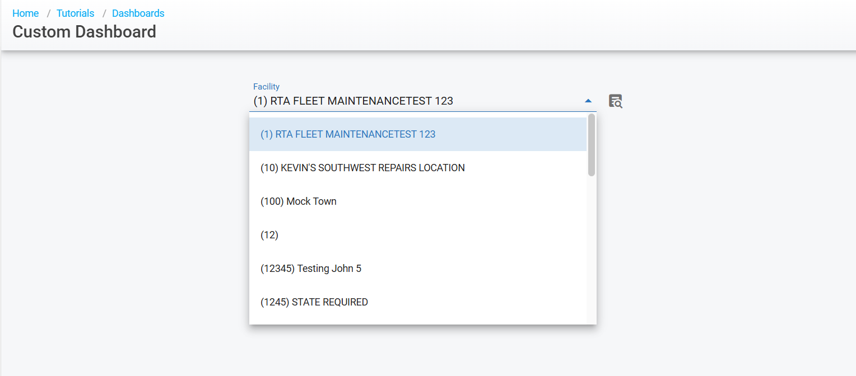
Task: Choose the (1245) STATE REQUIRED option
Action: pos(314,302)
